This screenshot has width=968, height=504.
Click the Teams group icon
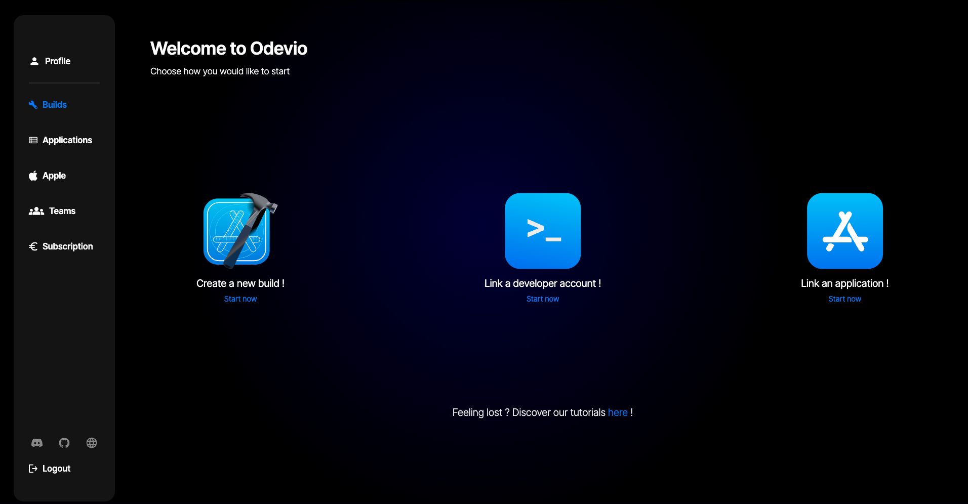36,211
